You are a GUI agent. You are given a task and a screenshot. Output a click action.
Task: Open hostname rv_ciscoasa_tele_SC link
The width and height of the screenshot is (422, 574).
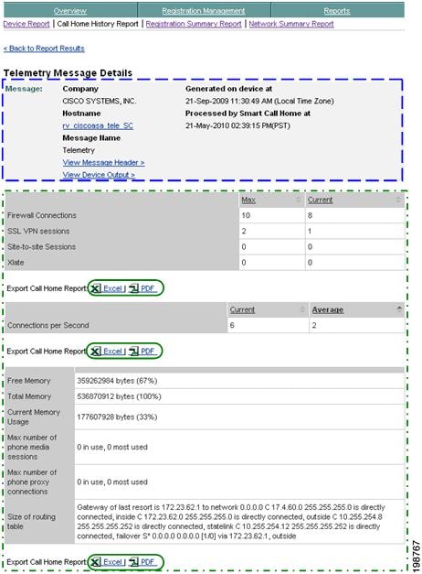(98, 125)
